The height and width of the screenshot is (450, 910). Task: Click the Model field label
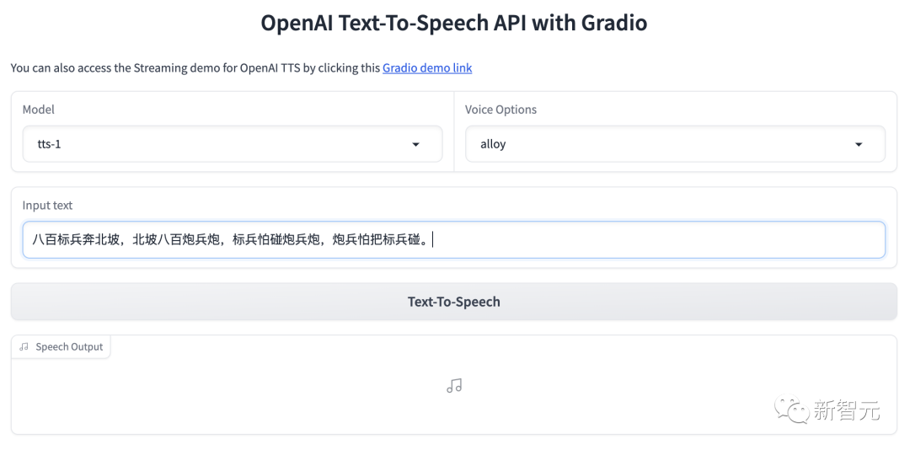pyautogui.click(x=39, y=110)
